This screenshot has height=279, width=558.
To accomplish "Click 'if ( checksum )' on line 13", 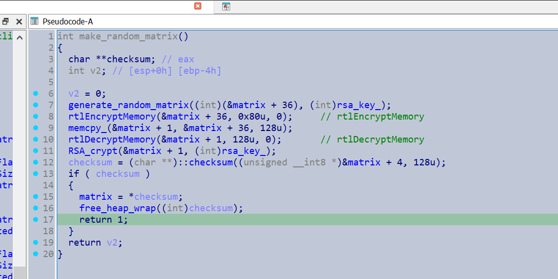I will (x=109, y=174).
